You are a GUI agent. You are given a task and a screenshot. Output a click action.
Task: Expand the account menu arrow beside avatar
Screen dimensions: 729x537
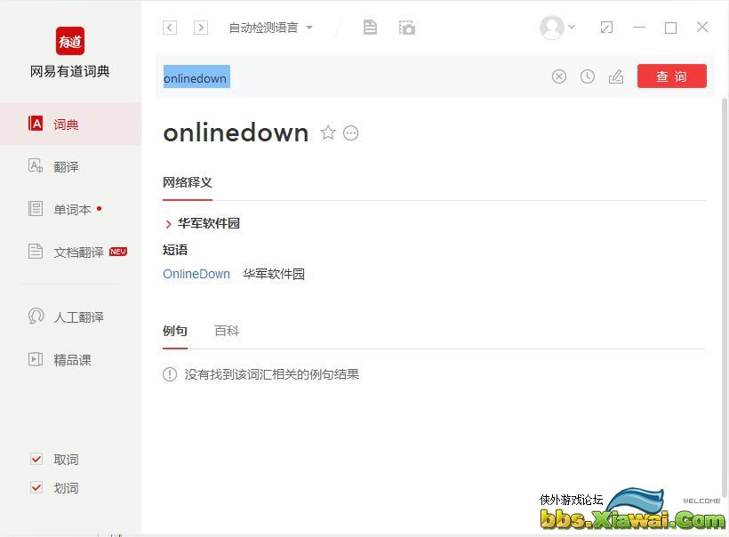[572, 27]
